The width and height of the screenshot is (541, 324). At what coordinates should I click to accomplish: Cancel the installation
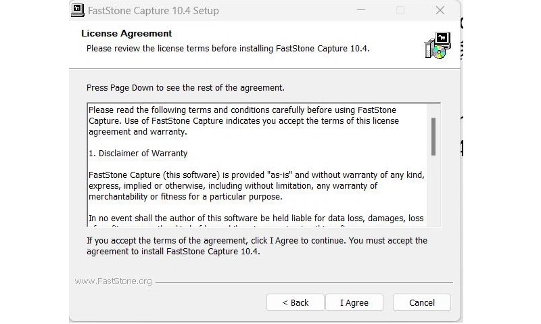coord(422,302)
